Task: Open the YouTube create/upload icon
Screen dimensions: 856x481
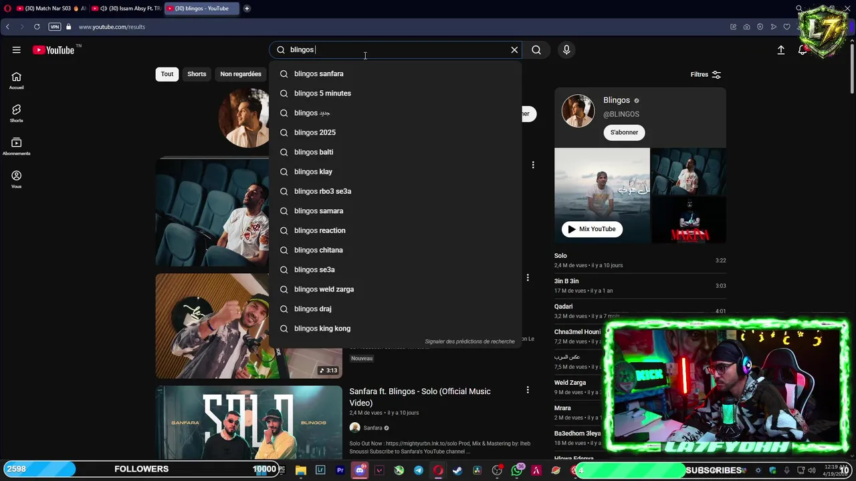Action: click(780, 50)
